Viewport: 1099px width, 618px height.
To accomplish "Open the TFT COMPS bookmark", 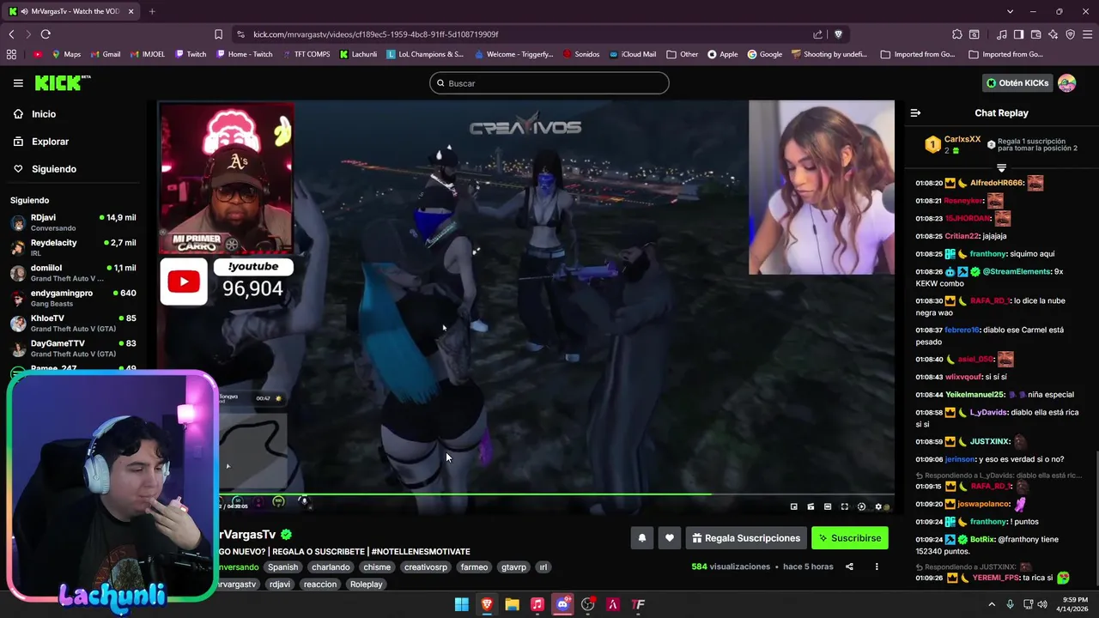I will pos(306,54).
